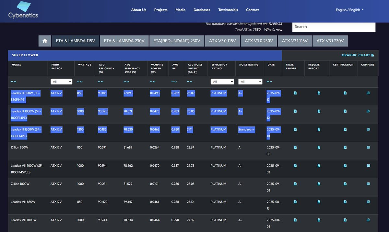This screenshot has width=389, height=232.
Task: Click compare icon for Zillion 1000W
Action: (x=369, y=184)
